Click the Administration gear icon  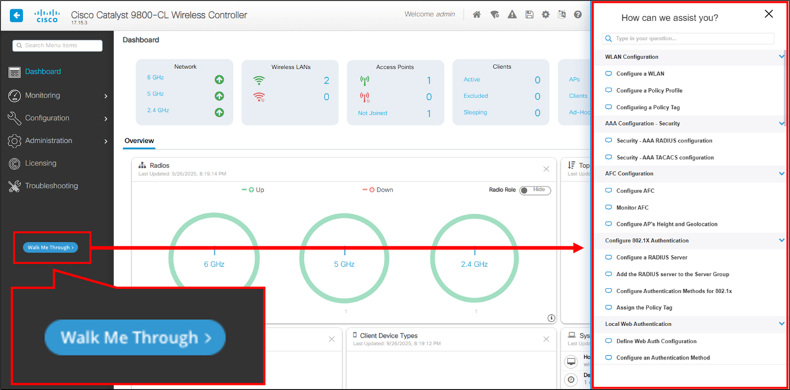point(14,140)
